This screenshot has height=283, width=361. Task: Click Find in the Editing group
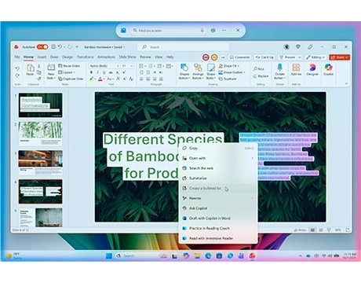(x=258, y=69)
